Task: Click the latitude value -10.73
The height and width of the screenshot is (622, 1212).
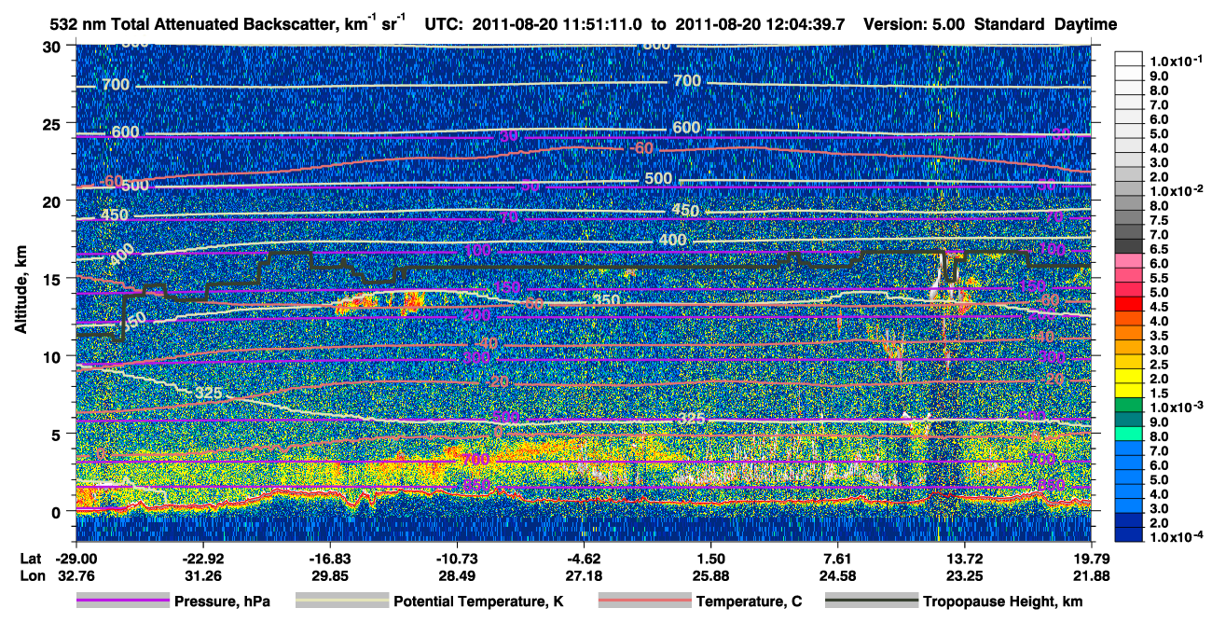Action: coord(457,558)
